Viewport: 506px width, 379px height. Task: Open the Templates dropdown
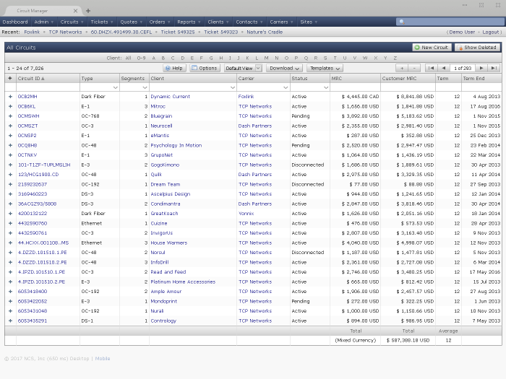tap(325, 68)
